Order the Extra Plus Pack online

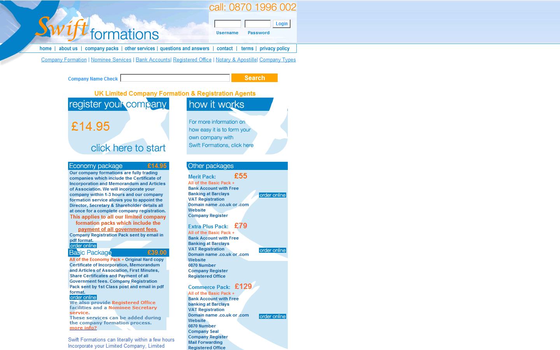(x=272, y=250)
